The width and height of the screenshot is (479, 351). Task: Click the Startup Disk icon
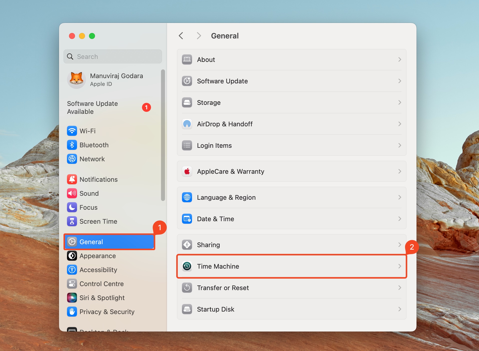[x=187, y=309]
